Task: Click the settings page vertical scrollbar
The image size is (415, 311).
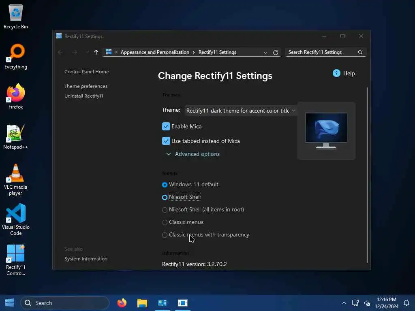Action: tap(367, 175)
